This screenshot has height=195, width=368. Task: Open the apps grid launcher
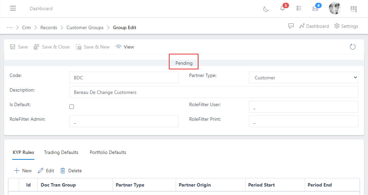pos(354,9)
